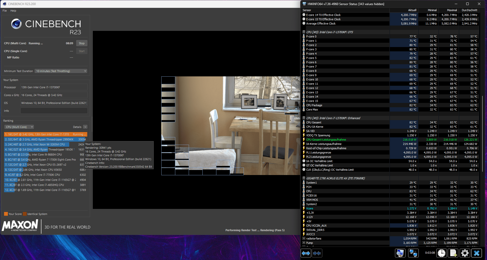This screenshot has height=260, width=487.
Task: Select the E-core 15 temperature row
Action: click(390, 101)
